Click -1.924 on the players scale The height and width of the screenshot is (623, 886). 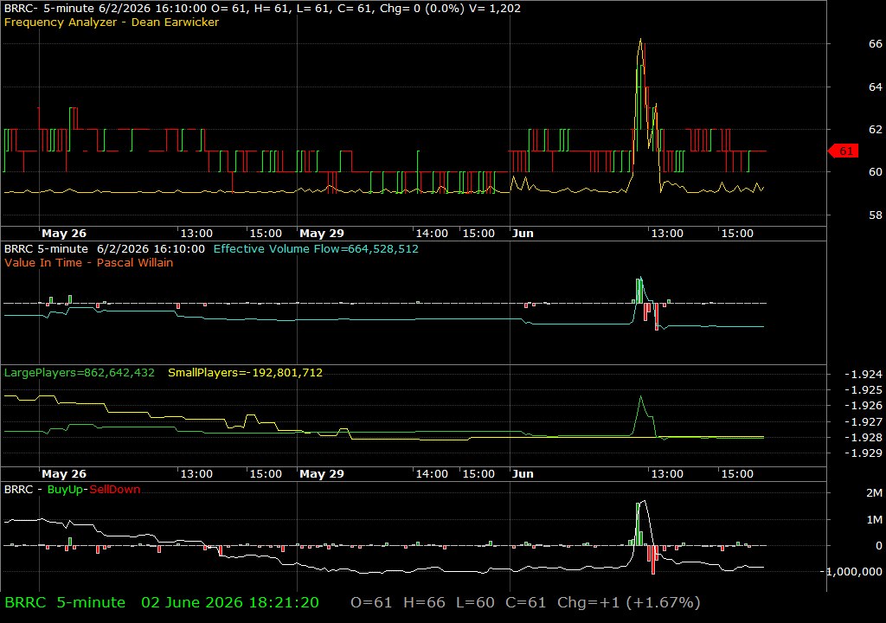863,375
